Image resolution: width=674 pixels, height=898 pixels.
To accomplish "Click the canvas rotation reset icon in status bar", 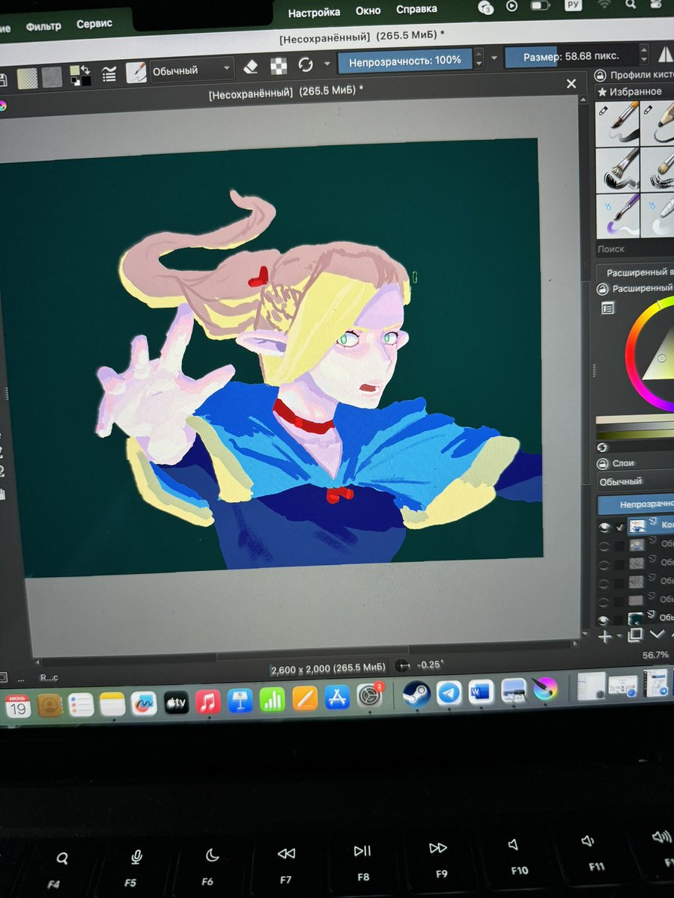I will point(402,665).
